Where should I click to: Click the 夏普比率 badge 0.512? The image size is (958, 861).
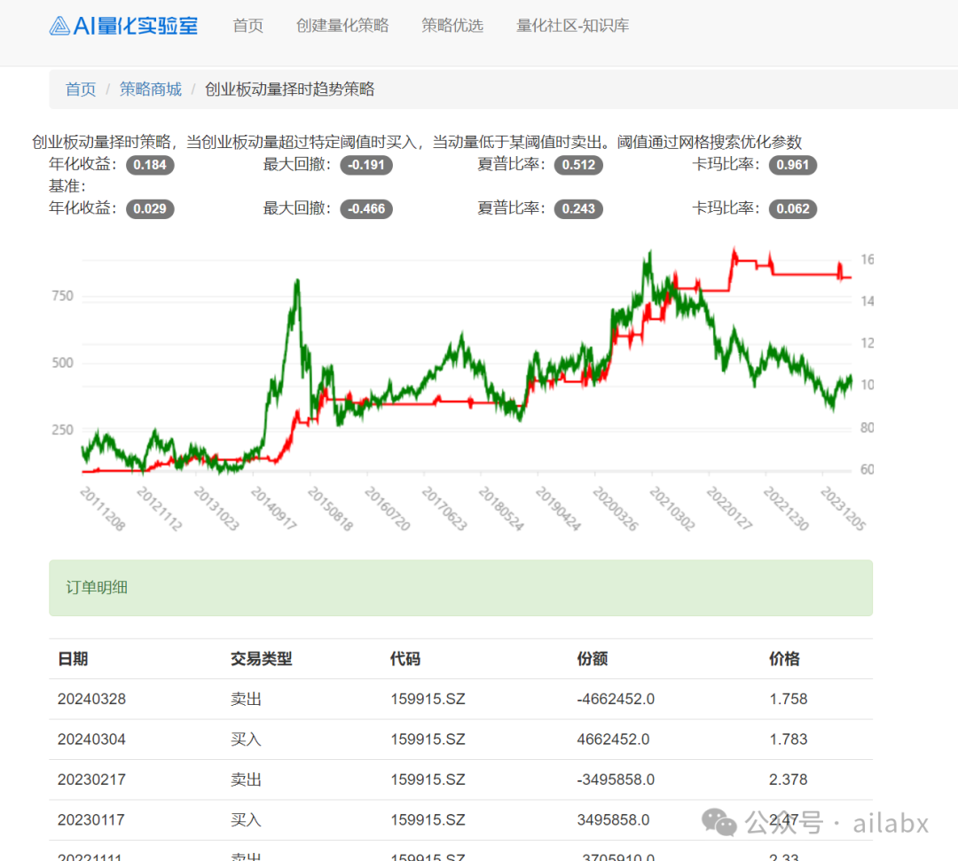[x=578, y=165]
